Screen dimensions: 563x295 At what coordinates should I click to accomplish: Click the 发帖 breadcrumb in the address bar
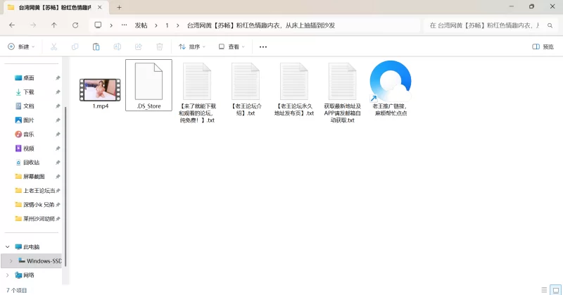[141, 25]
